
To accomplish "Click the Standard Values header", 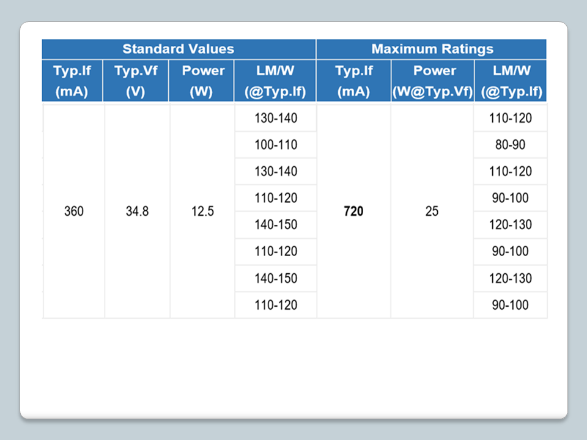I will point(178,49).
